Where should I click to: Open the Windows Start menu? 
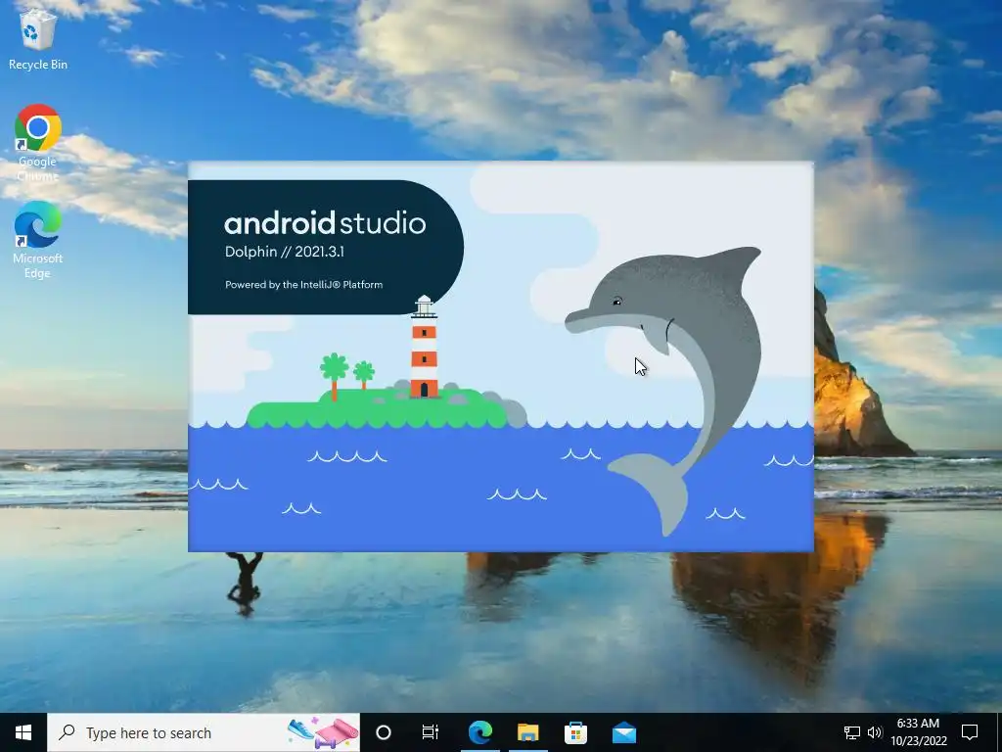pyautogui.click(x=23, y=732)
